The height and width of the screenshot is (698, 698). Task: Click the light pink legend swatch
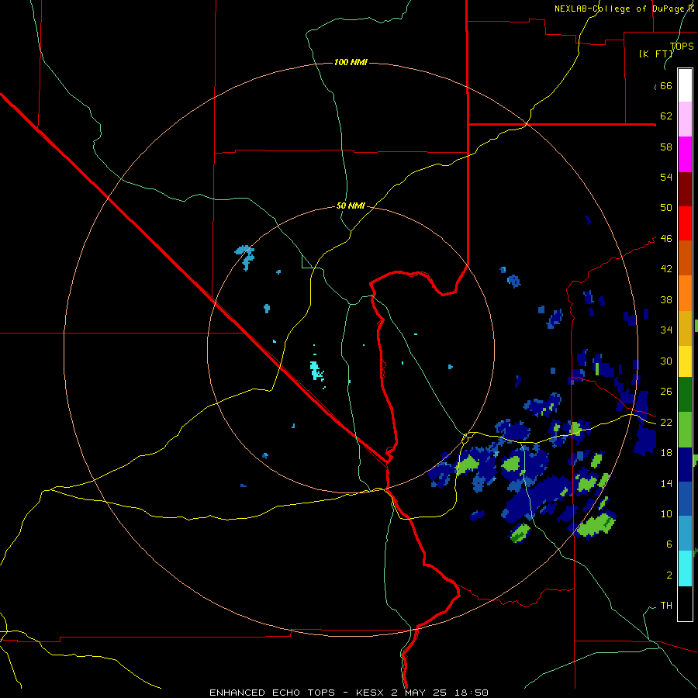click(x=685, y=119)
